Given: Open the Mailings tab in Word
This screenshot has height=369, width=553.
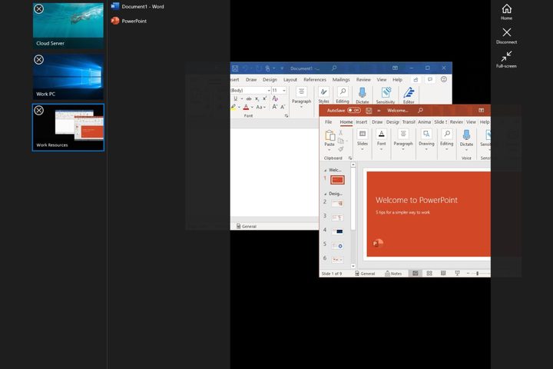Looking at the screenshot, I should [341, 79].
